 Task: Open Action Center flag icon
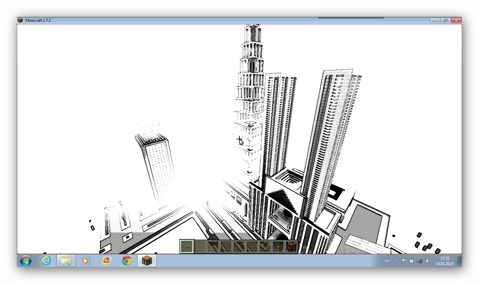coord(404,261)
